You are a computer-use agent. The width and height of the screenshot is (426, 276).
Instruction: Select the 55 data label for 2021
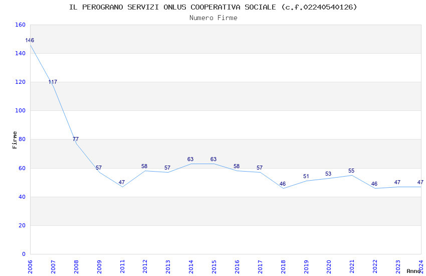click(351, 171)
